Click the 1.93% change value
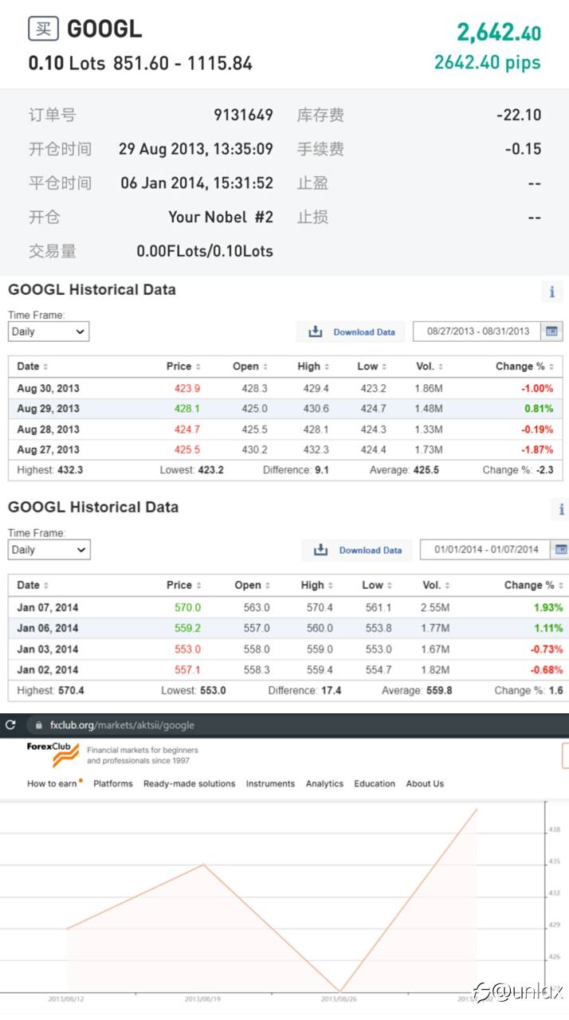 click(x=548, y=607)
